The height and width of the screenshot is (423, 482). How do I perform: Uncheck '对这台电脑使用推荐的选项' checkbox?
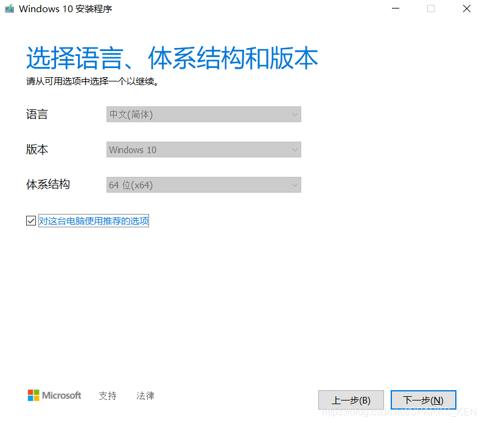[x=31, y=221]
